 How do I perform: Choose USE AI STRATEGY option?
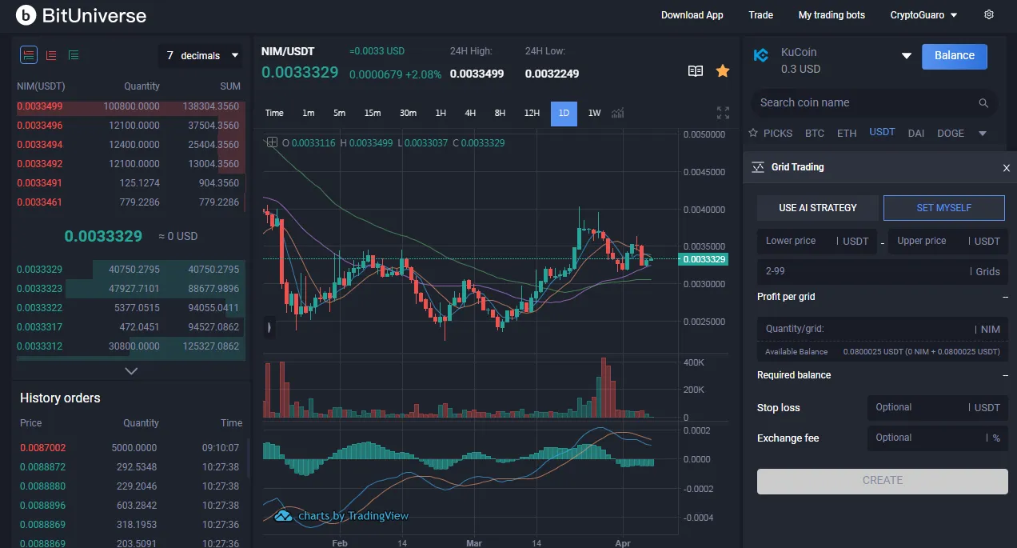pyautogui.click(x=818, y=208)
